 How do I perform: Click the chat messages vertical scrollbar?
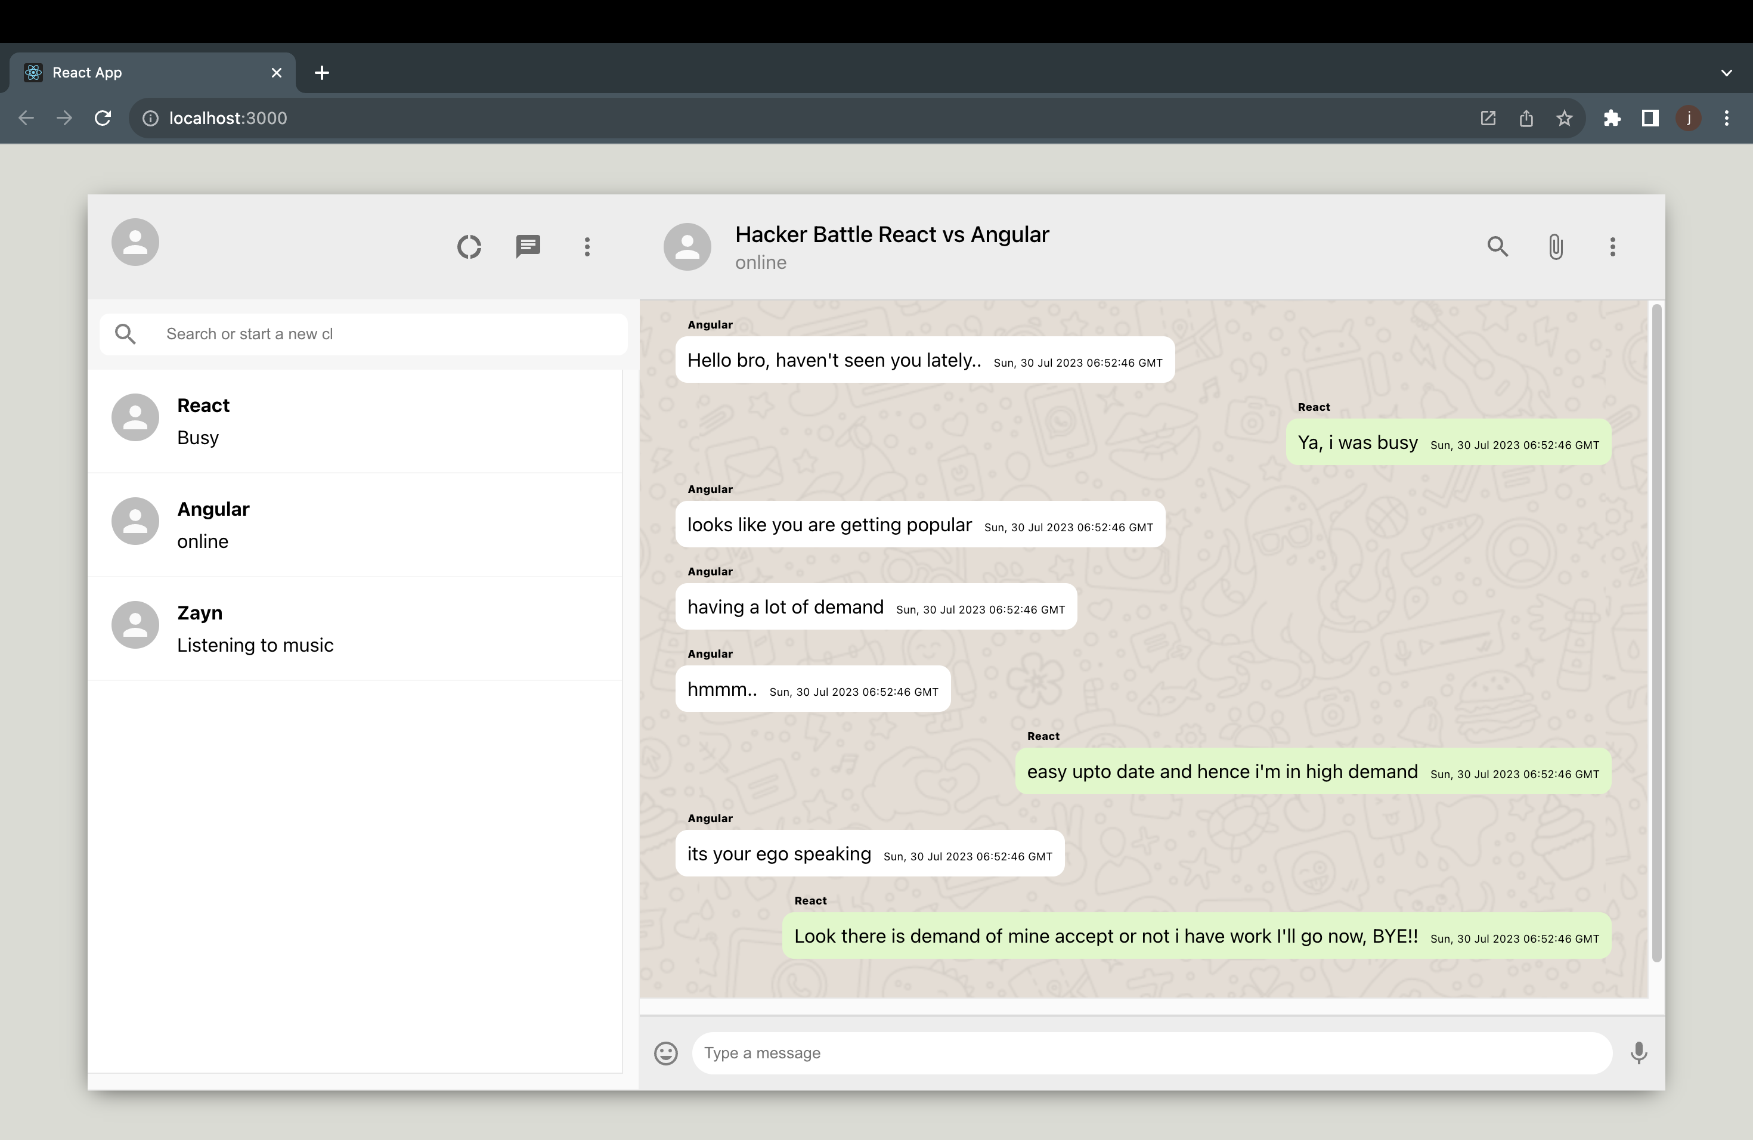[x=1656, y=633]
